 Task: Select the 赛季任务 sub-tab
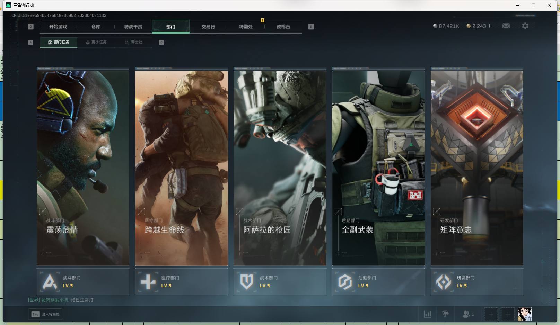(96, 42)
